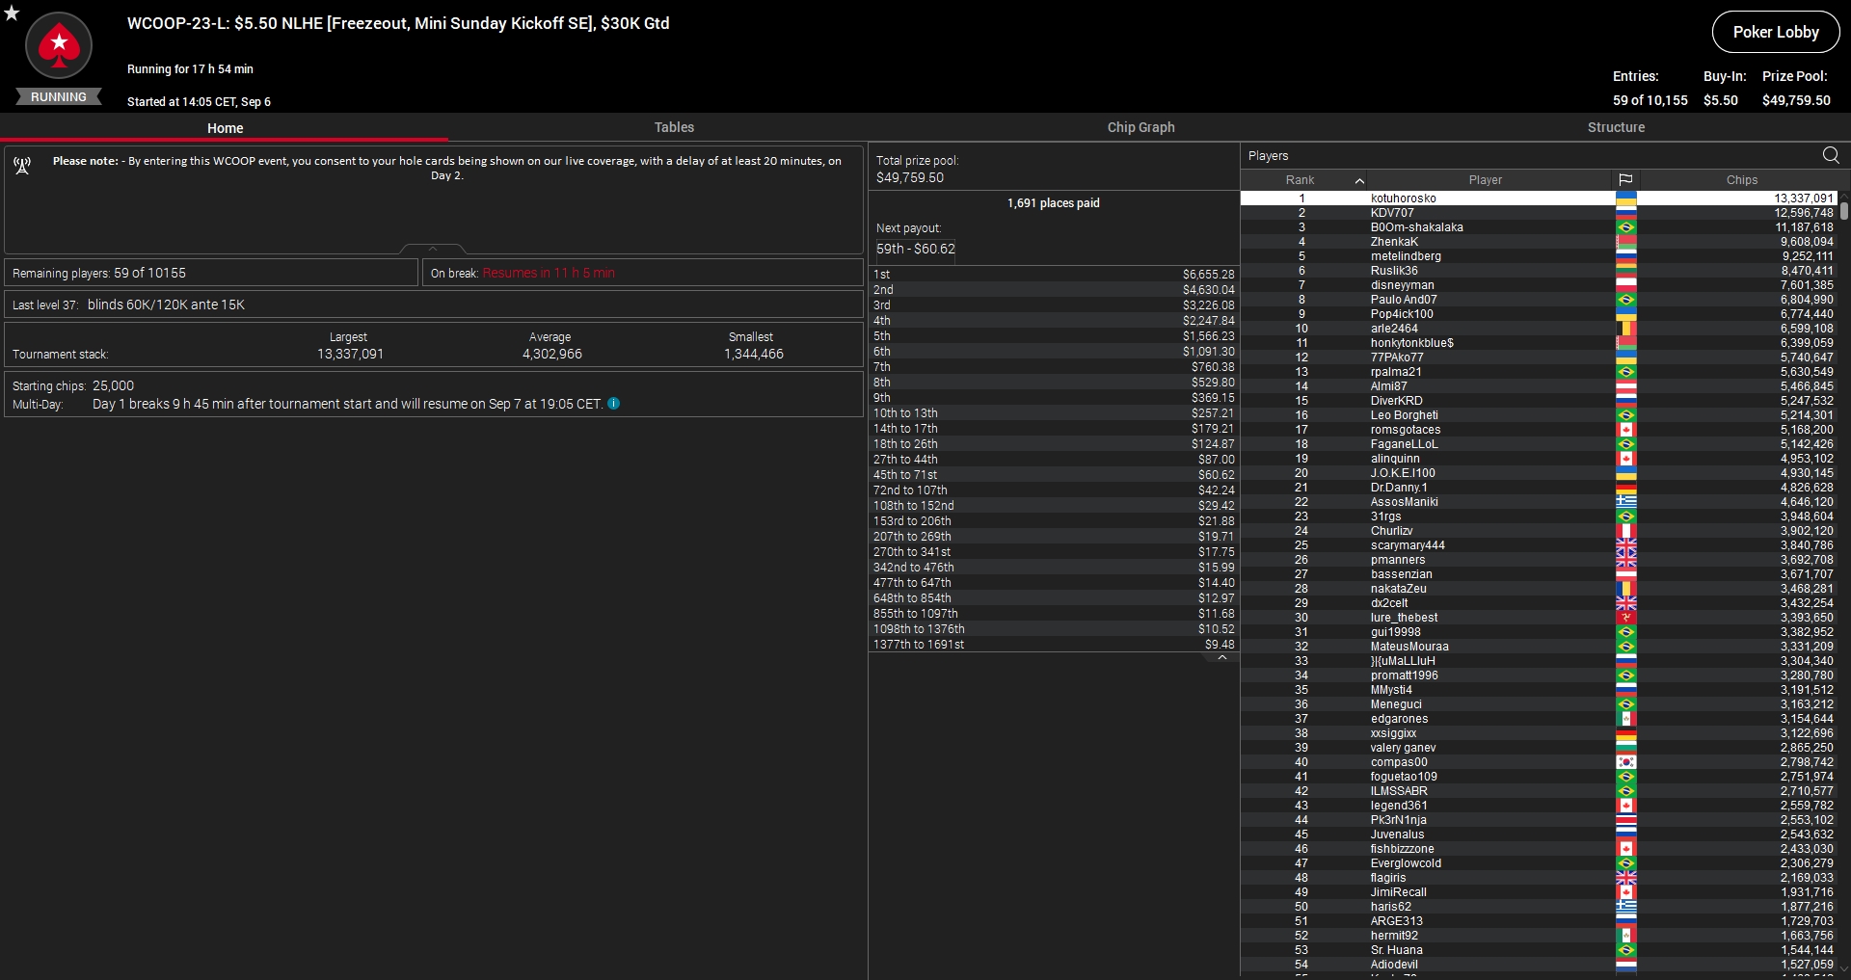Click the Next payout 59th - $60.62 value
This screenshot has width=1851, height=980.
pos(916,249)
